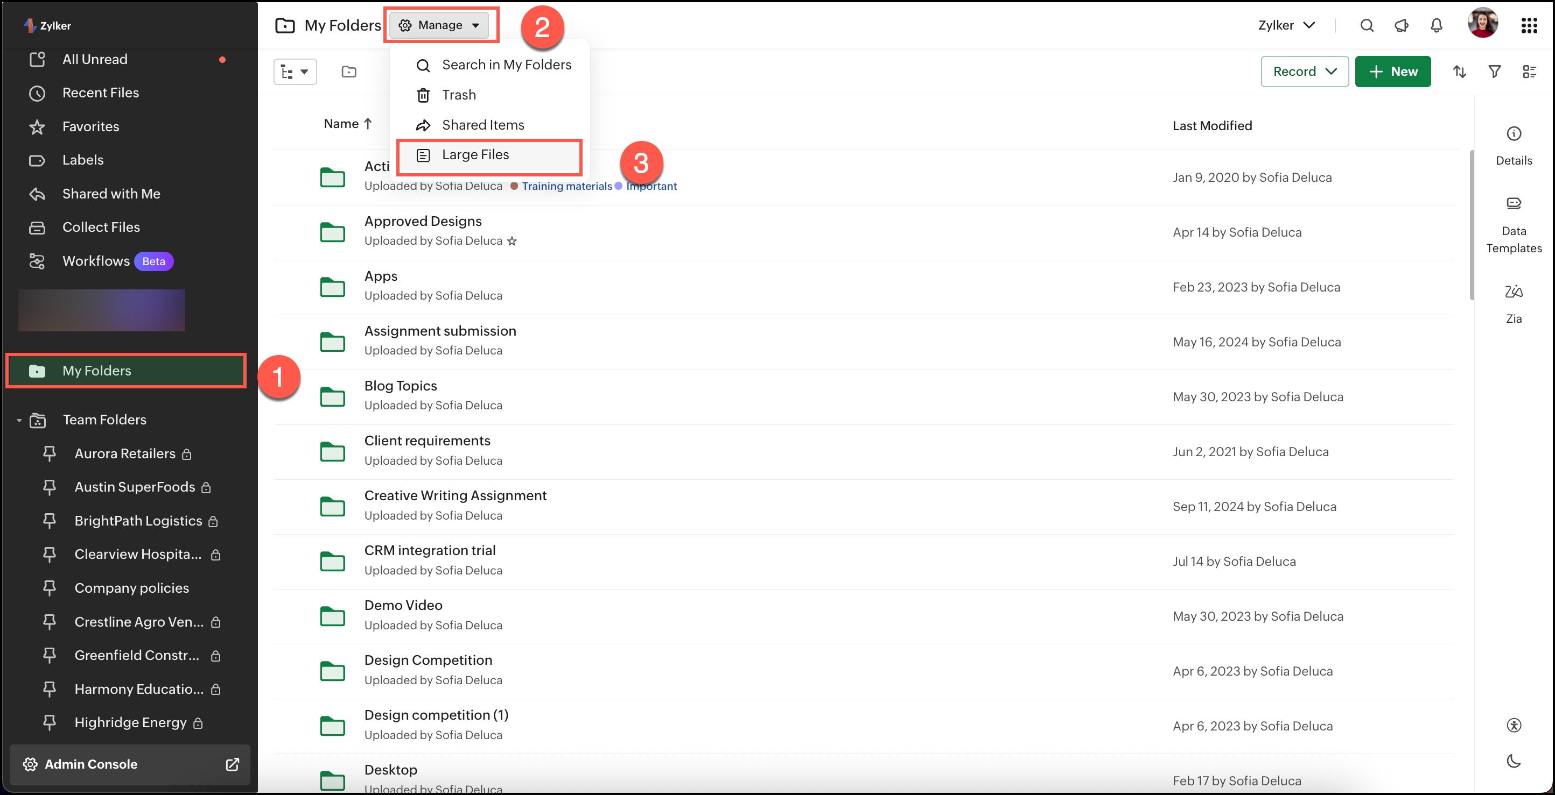
Task: Open the Blog Topics folder
Action: (400, 386)
